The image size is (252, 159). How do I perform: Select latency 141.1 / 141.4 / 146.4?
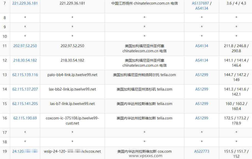(236, 63)
